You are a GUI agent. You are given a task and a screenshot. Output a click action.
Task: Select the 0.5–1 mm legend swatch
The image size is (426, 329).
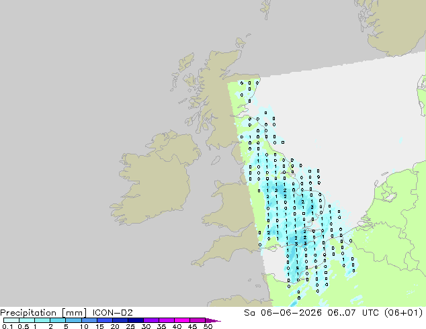(27, 320)
